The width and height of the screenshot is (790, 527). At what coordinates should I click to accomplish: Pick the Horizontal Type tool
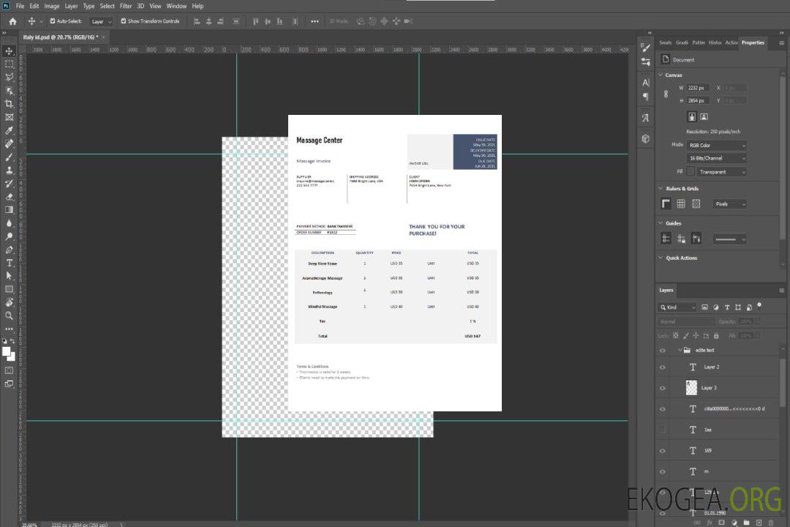tap(10, 262)
